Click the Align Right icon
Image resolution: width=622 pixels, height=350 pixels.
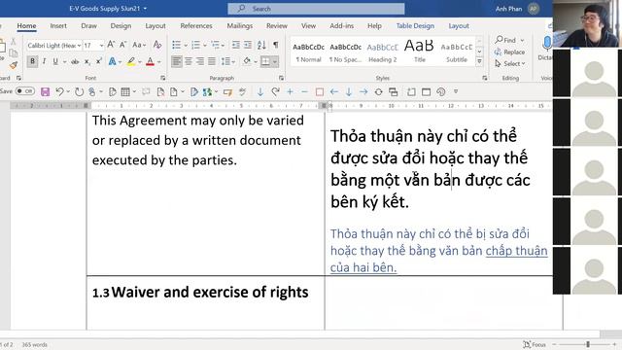tap(200, 61)
